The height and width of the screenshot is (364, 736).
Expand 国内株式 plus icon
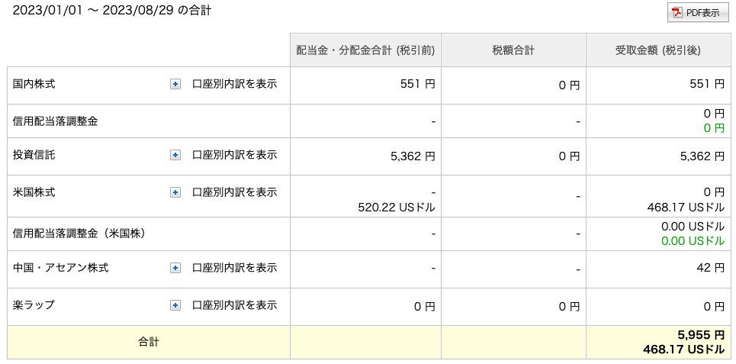[x=175, y=85]
